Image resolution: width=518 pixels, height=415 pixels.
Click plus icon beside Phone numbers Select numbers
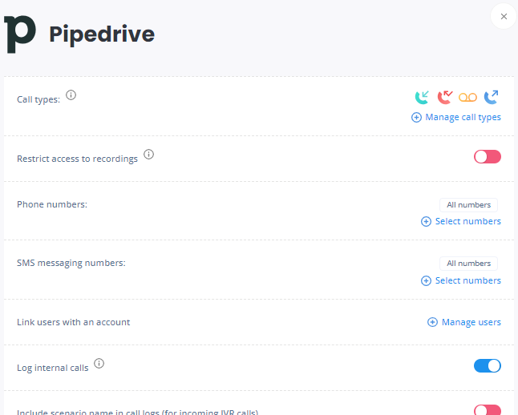click(426, 222)
